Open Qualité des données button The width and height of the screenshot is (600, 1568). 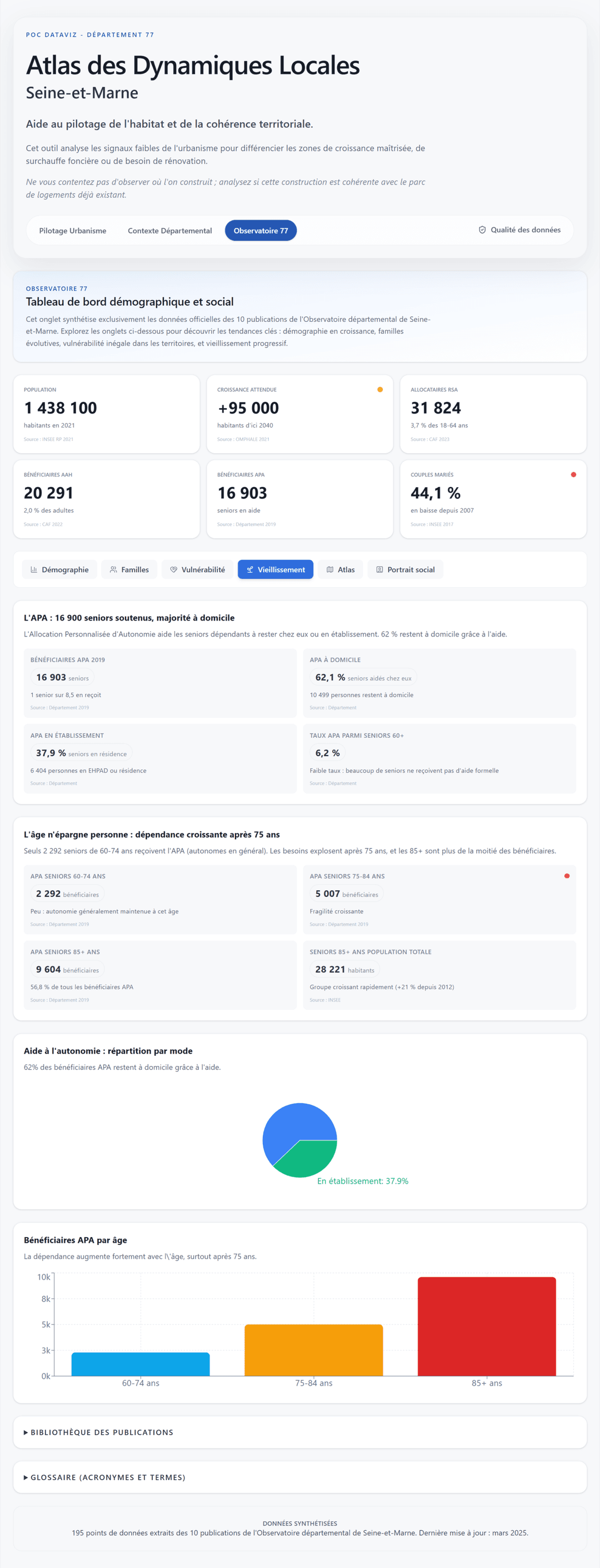pyautogui.click(x=520, y=230)
